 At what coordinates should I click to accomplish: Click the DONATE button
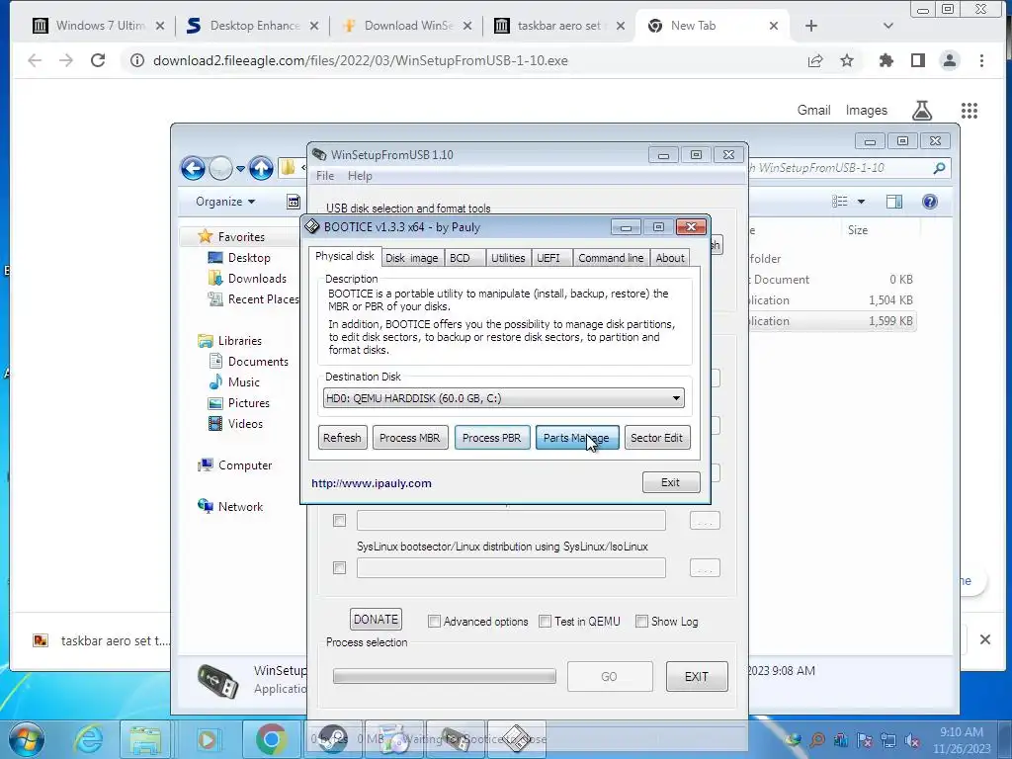pyautogui.click(x=377, y=620)
